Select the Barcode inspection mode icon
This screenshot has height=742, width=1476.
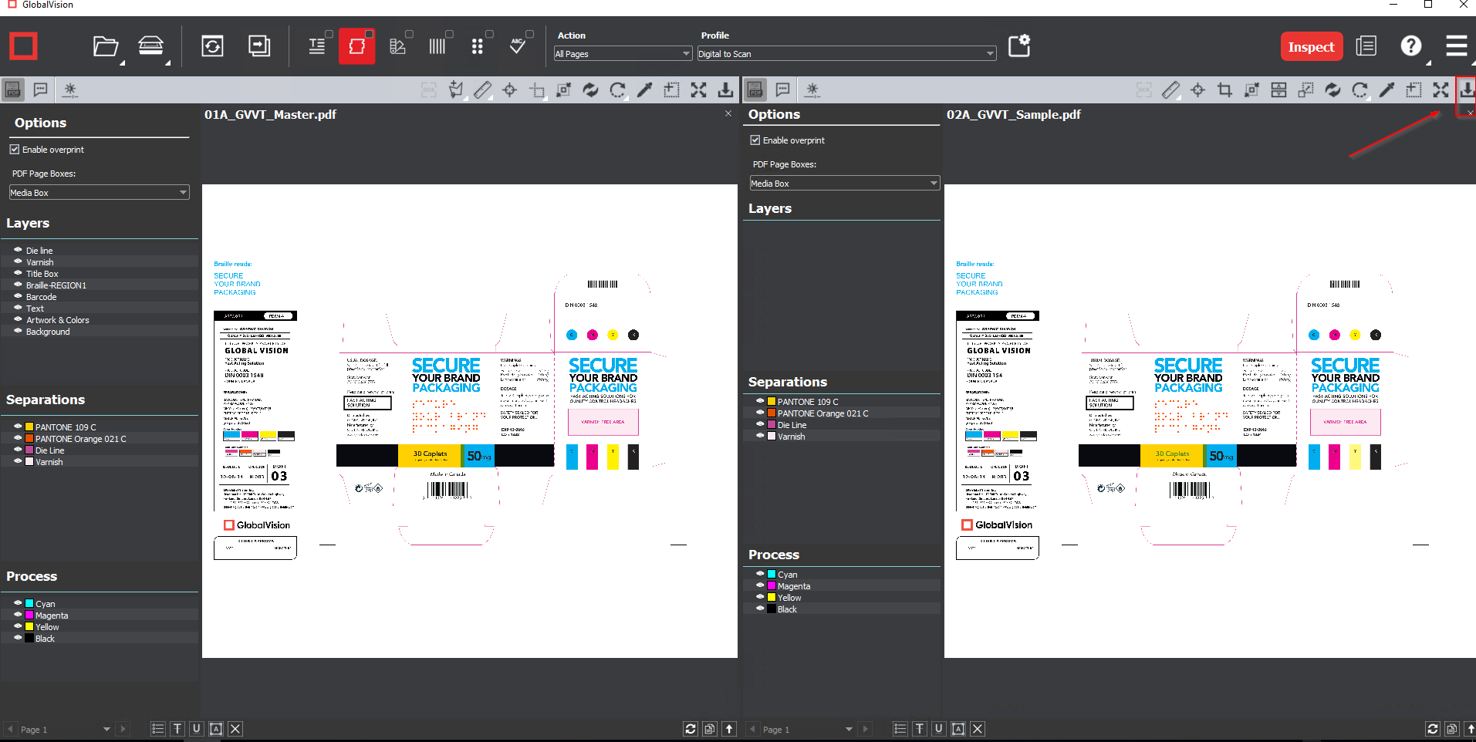[437, 47]
